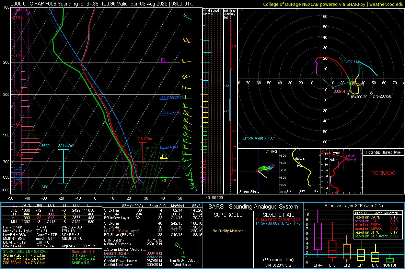
Task: Click the Bunkers Left = 224/27 kt line
Action: [x=133, y=257]
